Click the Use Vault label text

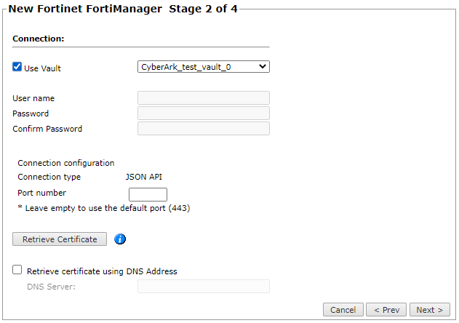pos(42,68)
